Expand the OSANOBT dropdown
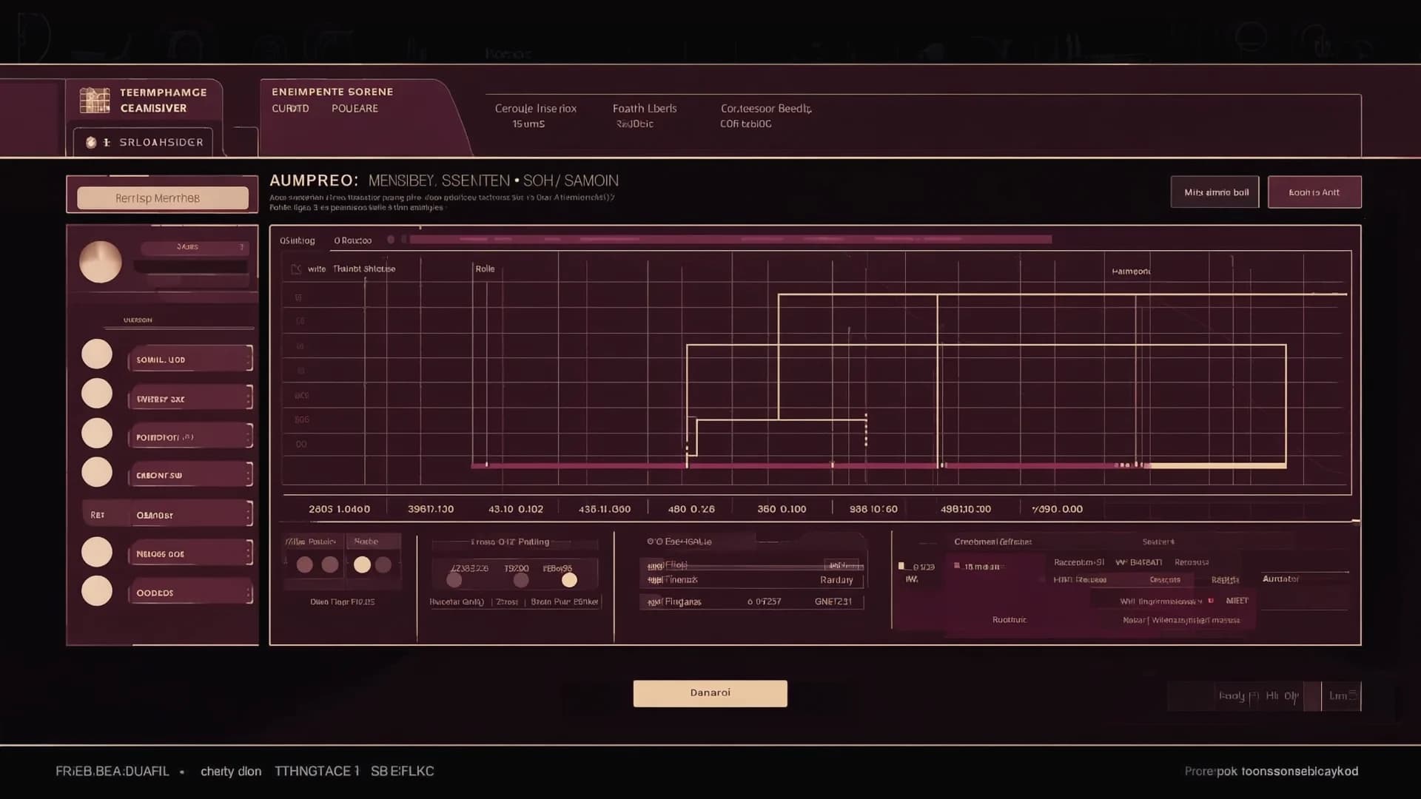 [x=191, y=514]
